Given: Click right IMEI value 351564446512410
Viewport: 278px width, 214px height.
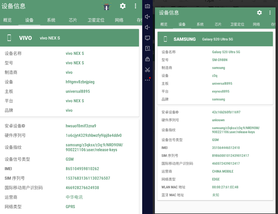Looking at the screenshot, I should pyautogui.click(x=226, y=148).
